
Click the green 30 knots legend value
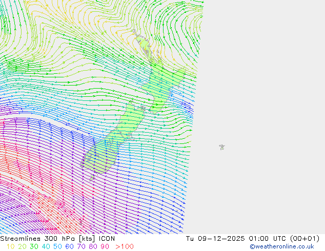click(34, 246)
